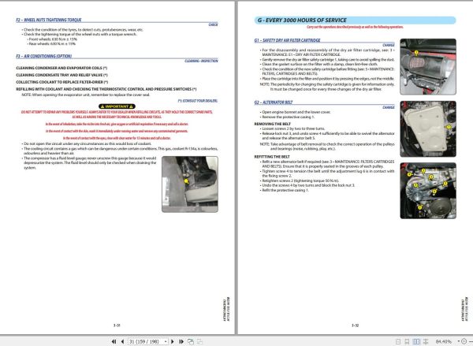This screenshot has height=346, width=473.
Task: Go to the first page
Action: coord(114,341)
